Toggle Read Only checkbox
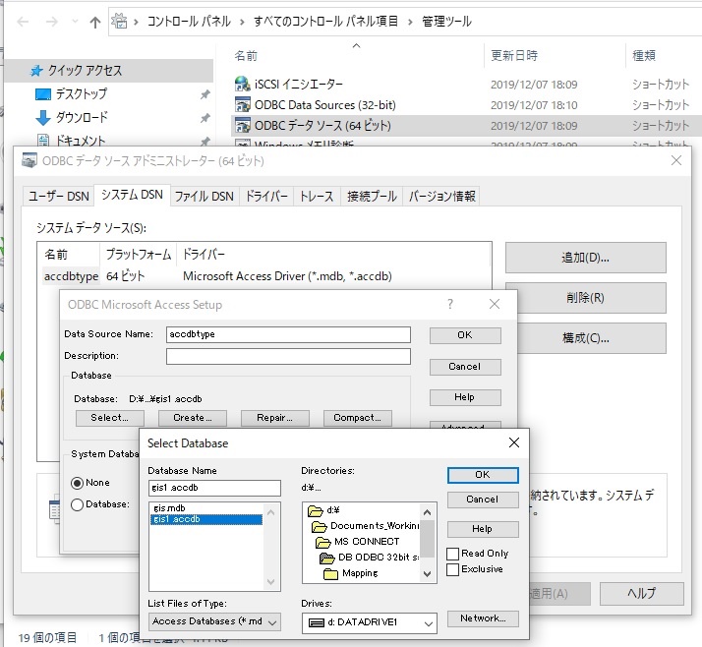The image size is (702, 647). click(452, 554)
